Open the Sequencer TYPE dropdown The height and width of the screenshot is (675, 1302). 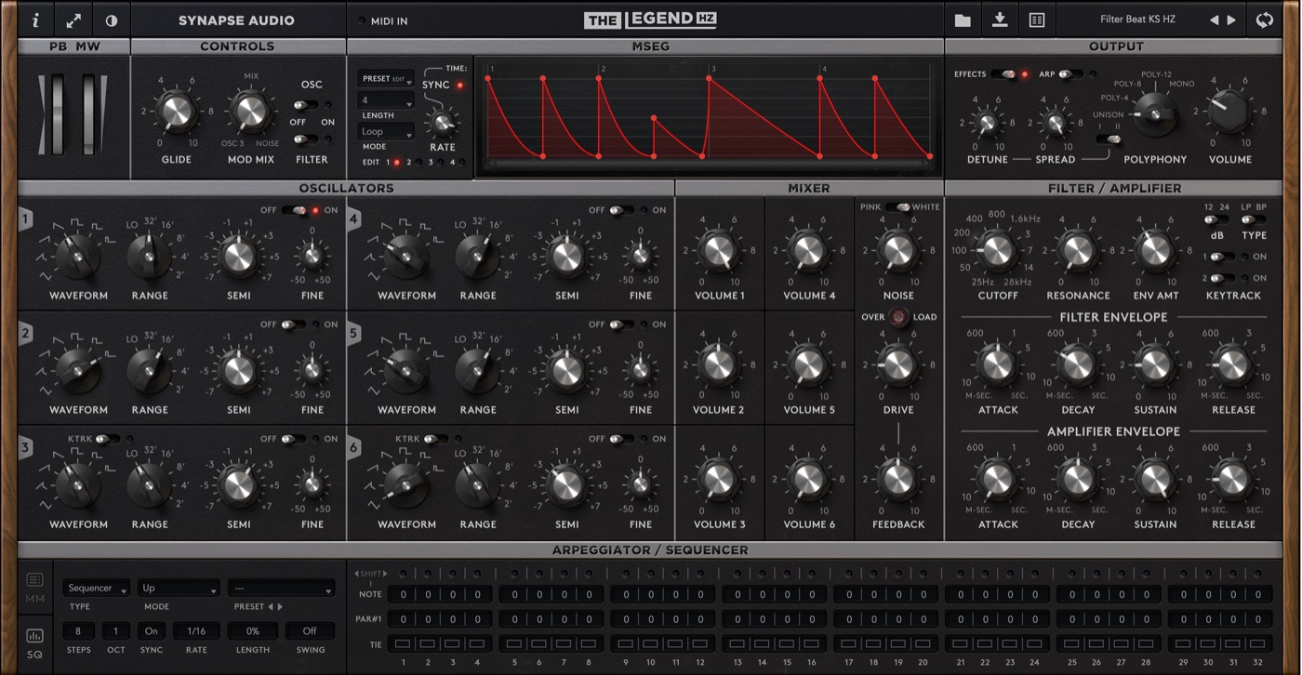coord(97,589)
